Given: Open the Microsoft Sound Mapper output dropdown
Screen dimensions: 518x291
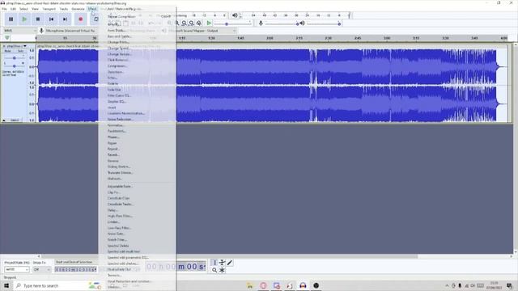Looking at the screenshot, I should (x=202, y=31).
